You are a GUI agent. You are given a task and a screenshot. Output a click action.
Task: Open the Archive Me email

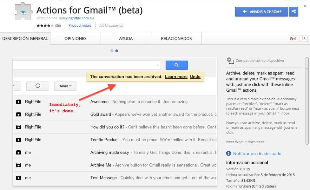click(101, 165)
